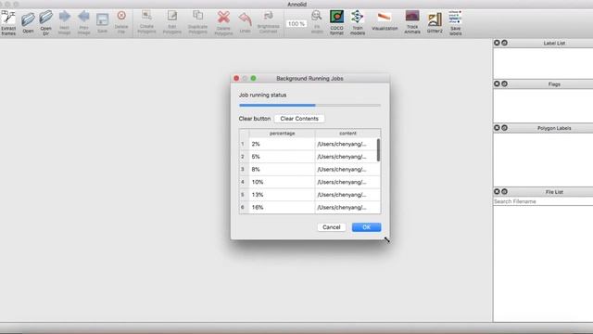Open the Visualization tool
The width and height of the screenshot is (593, 334).
point(385,21)
